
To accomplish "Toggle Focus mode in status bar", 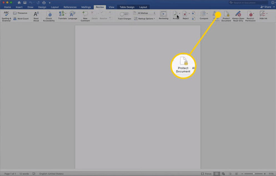I will (x=206, y=174).
